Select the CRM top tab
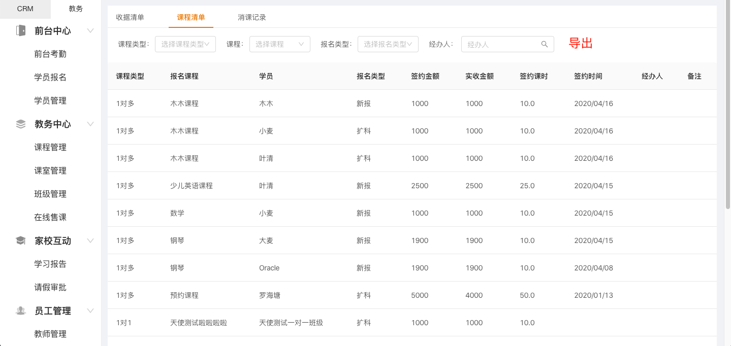The image size is (731, 346). click(x=25, y=9)
